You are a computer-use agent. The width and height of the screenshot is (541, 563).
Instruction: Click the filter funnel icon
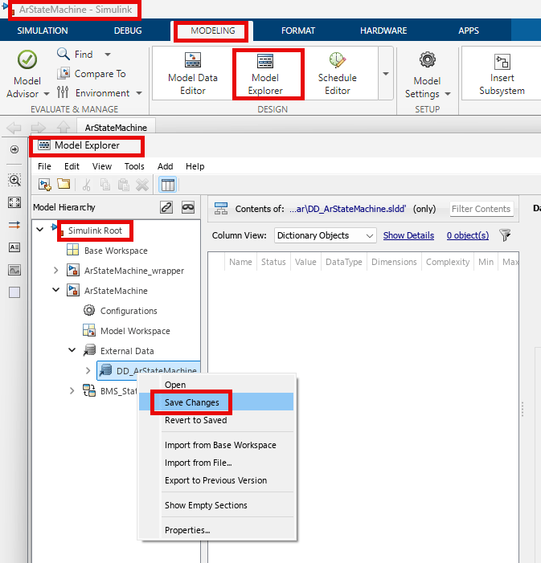tap(505, 235)
